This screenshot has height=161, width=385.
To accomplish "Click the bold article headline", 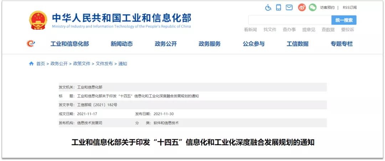I will [x=193, y=142].
